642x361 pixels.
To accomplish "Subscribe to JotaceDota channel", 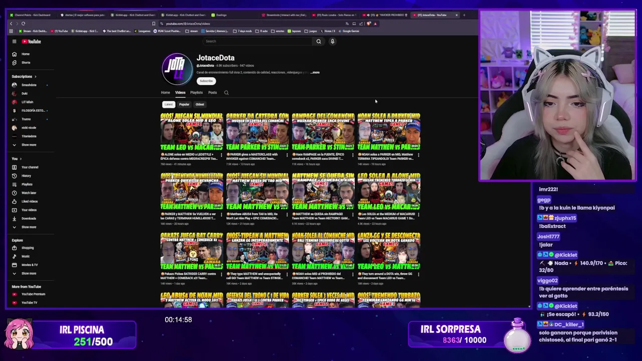I will coord(206,81).
